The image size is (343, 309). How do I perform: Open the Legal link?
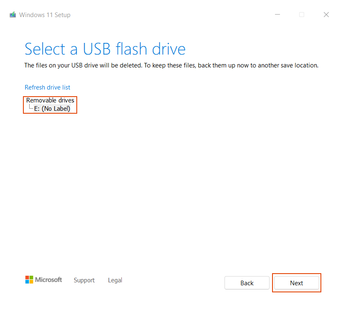[x=115, y=280]
